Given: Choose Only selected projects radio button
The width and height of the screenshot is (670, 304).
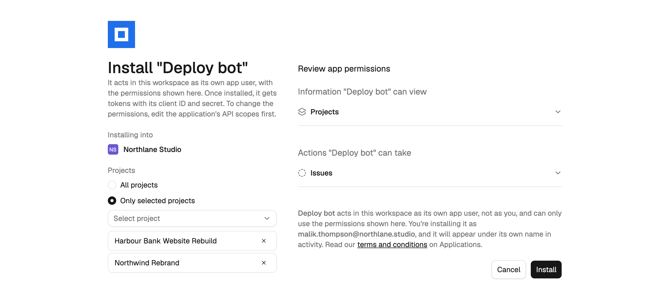Looking at the screenshot, I should (x=112, y=201).
